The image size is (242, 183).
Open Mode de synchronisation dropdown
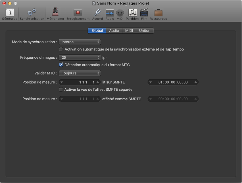pos(80,42)
